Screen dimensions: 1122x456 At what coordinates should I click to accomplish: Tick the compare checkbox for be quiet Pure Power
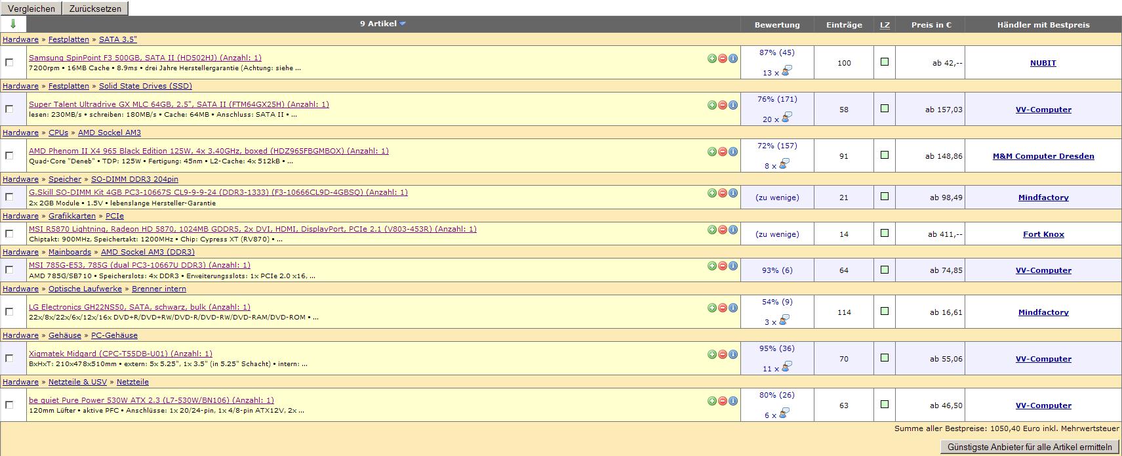pos(9,405)
